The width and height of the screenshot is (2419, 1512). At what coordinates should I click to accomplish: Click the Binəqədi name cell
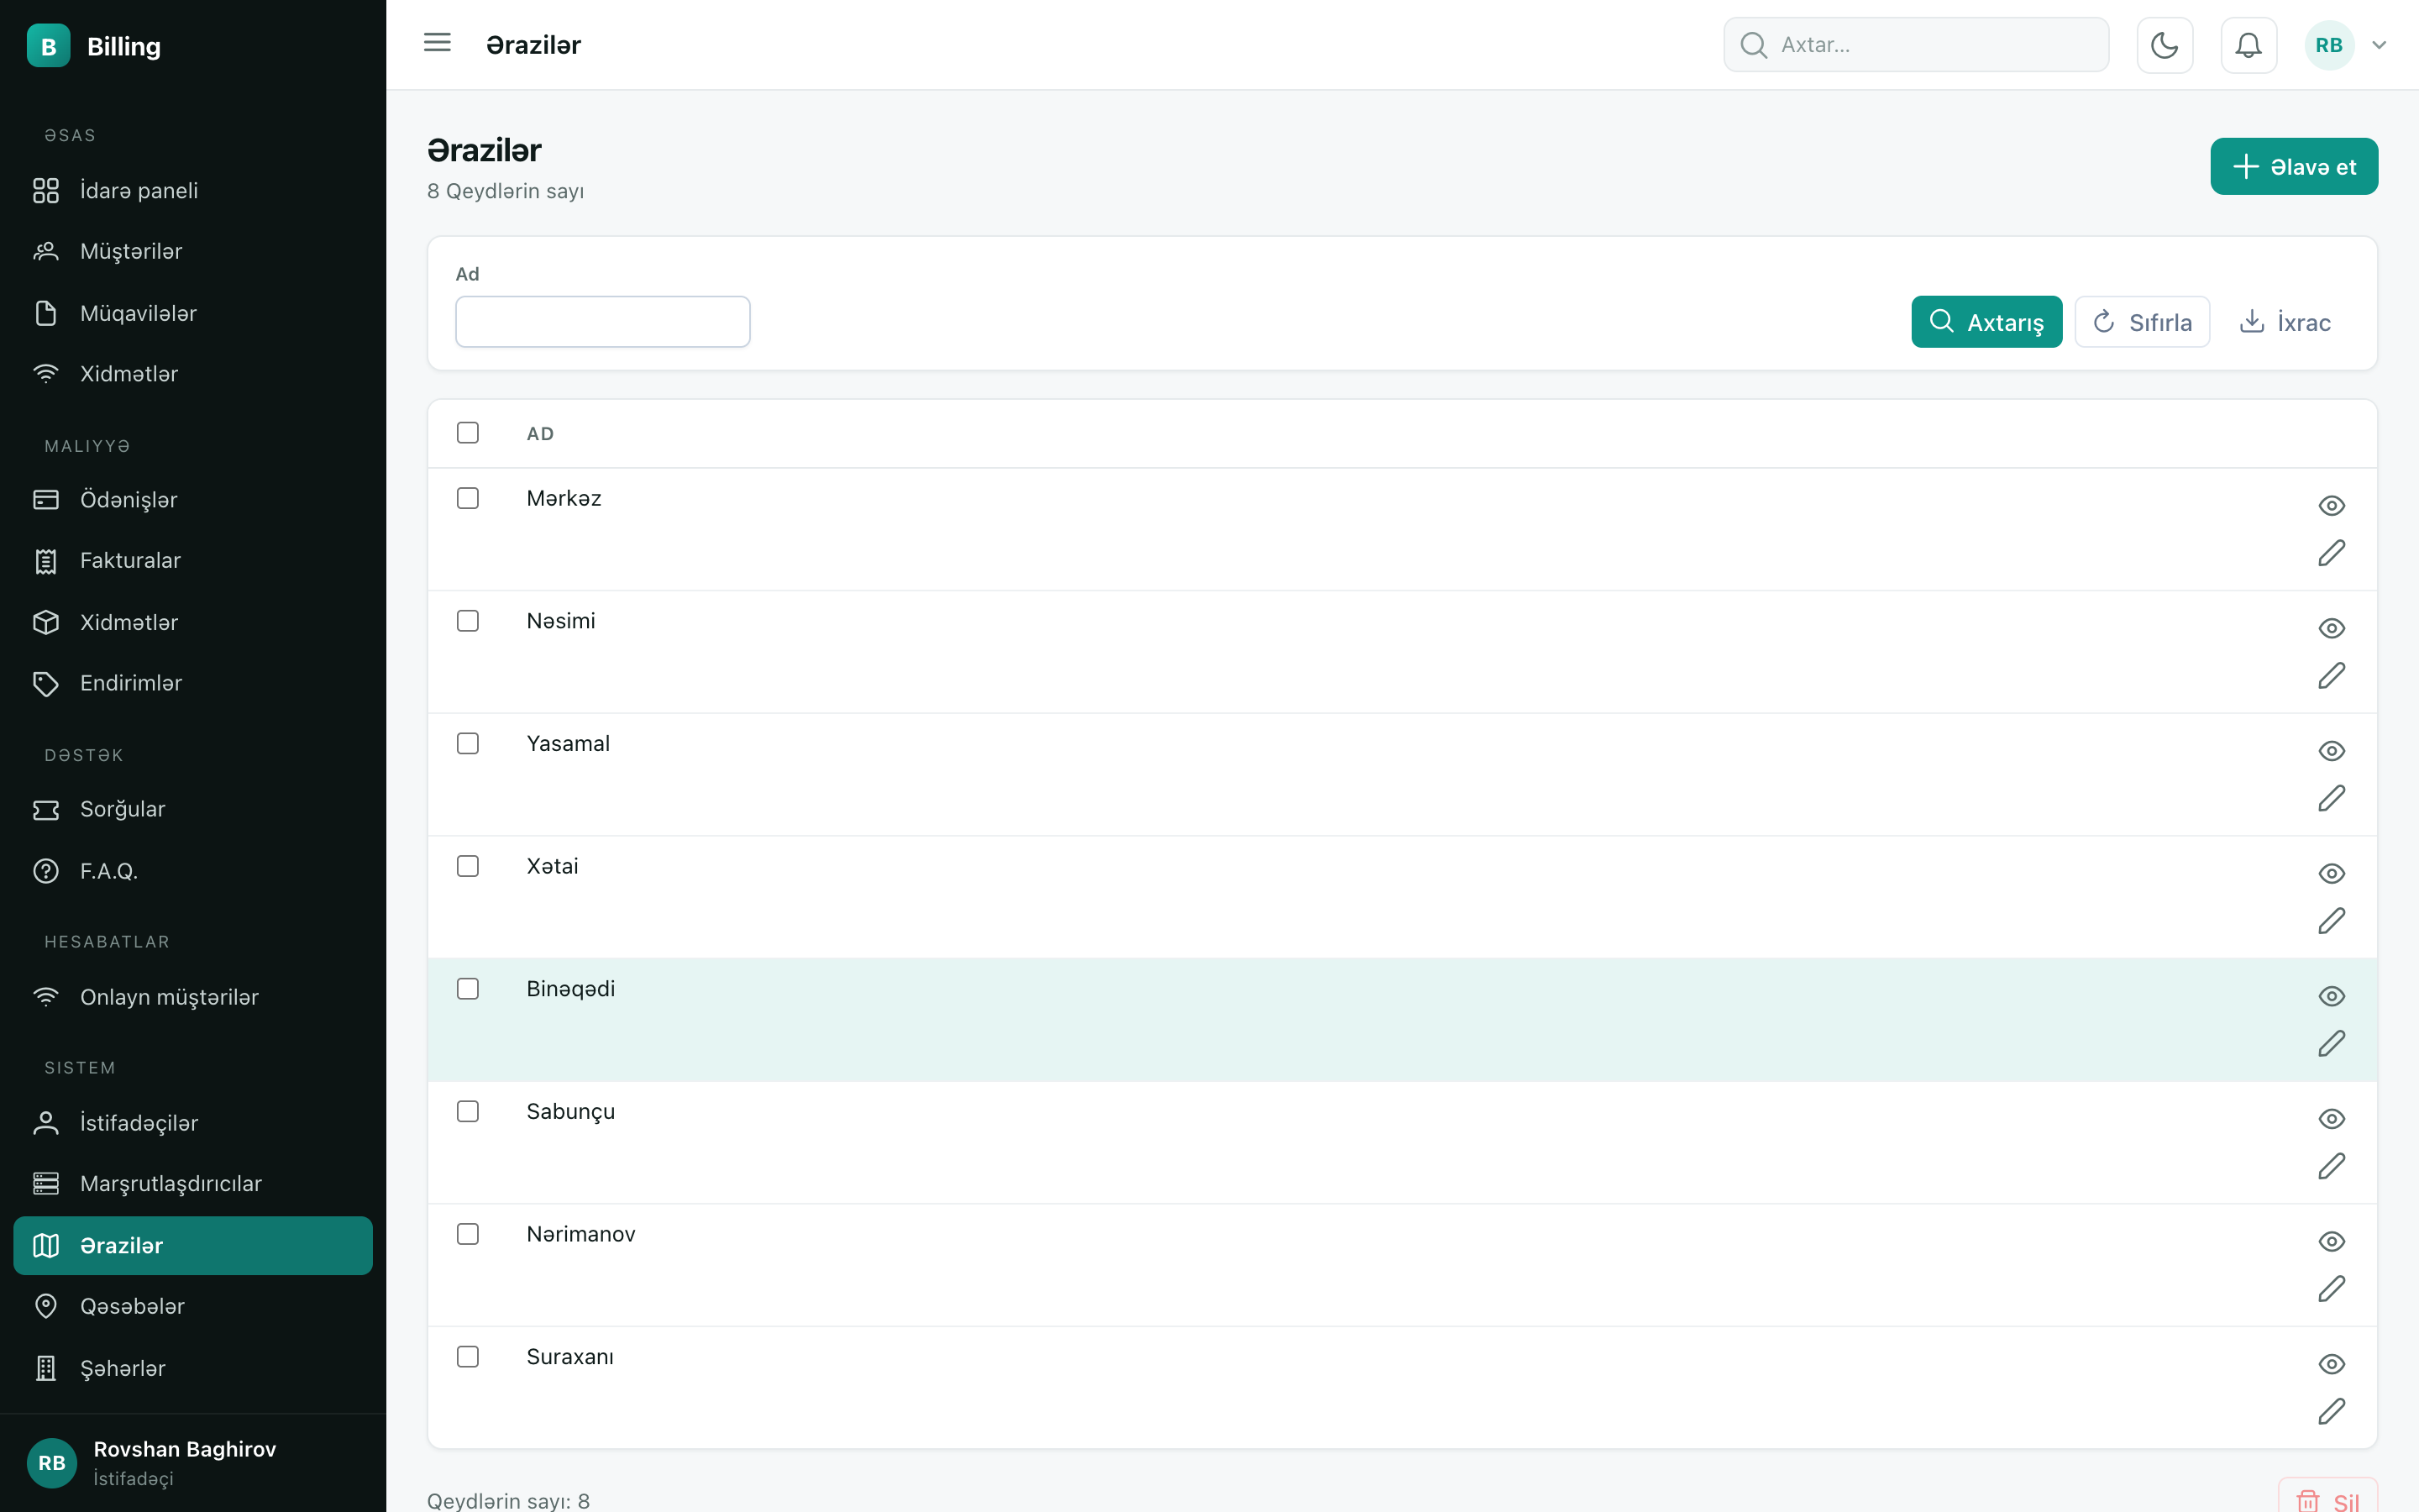pyautogui.click(x=571, y=989)
